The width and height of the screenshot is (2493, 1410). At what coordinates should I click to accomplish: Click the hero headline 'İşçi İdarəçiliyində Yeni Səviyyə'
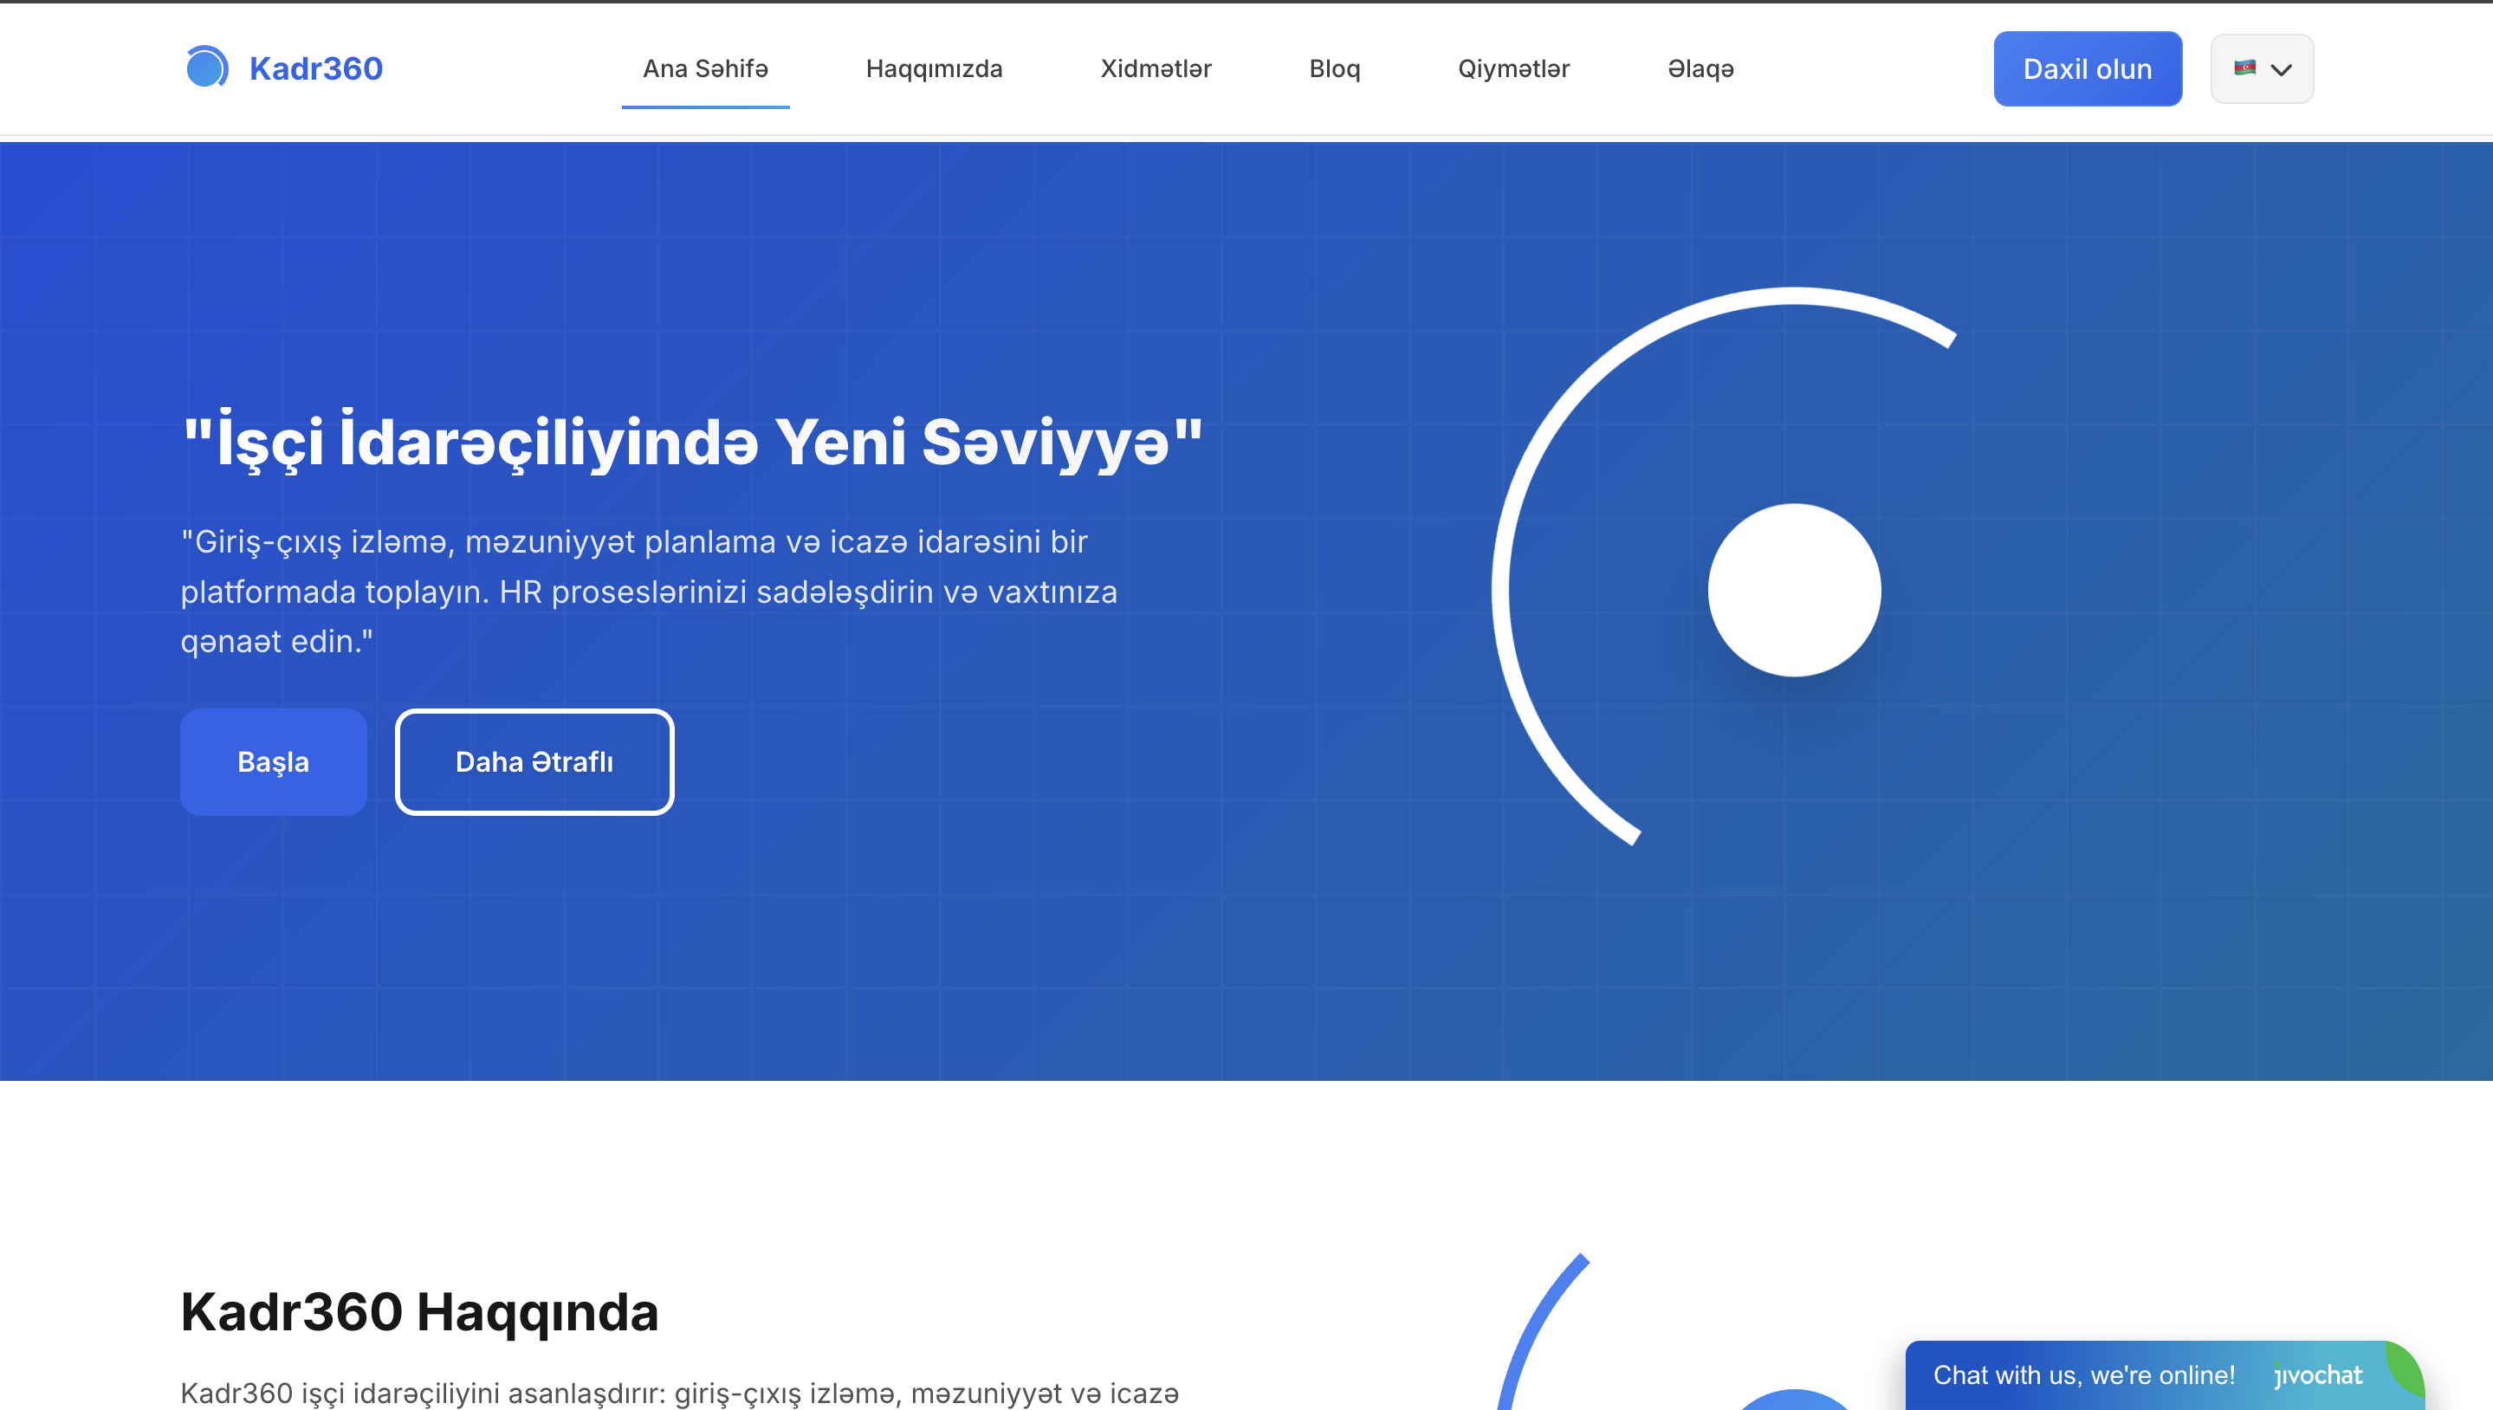[692, 443]
